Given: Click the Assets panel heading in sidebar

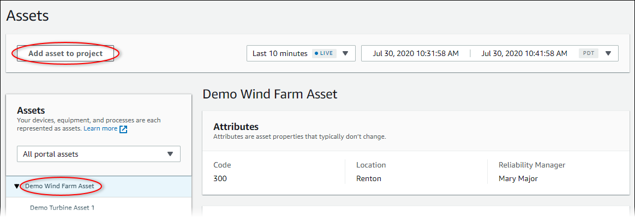Looking at the screenshot, I should click(x=31, y=110).
